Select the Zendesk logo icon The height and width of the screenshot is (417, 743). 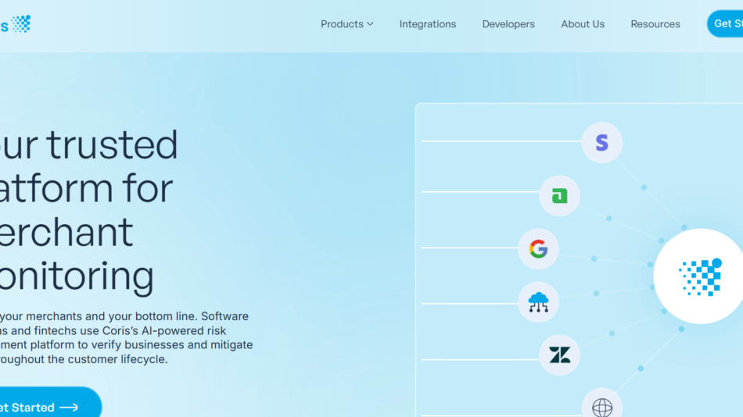(x=559, y=355)
